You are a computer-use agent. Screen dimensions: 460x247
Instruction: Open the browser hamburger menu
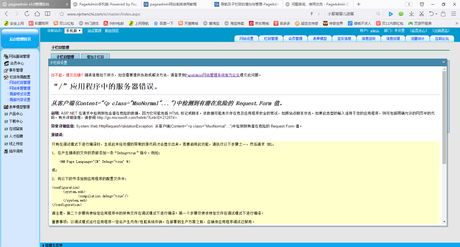click(454, 14)
